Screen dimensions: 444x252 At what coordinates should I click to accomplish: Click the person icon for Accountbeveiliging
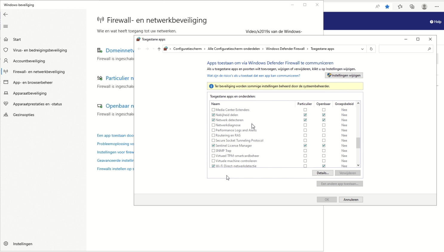click(6, 61)
